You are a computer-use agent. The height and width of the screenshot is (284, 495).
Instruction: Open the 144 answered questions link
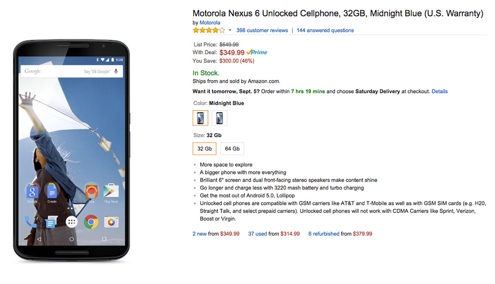(325, 31)
